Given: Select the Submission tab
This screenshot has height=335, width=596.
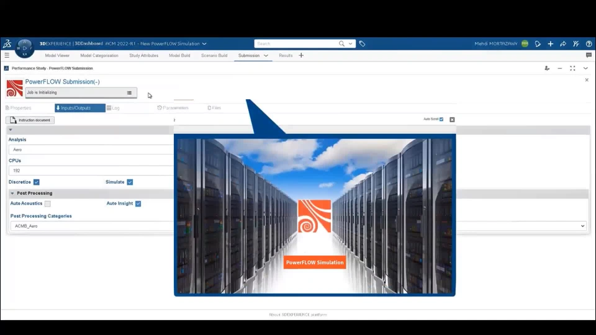Looking at the screenshot, I should click(x=249, y=55).
